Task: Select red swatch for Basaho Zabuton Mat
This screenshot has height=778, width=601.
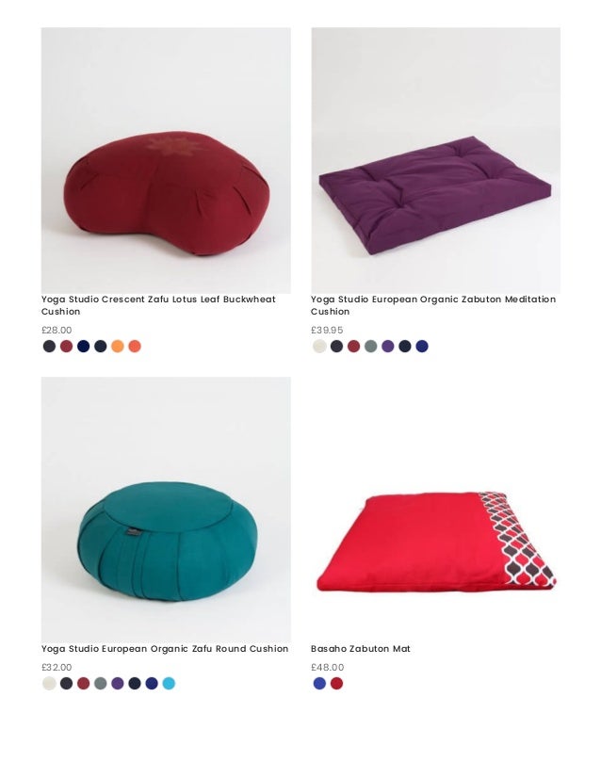Action: [336, 683]
